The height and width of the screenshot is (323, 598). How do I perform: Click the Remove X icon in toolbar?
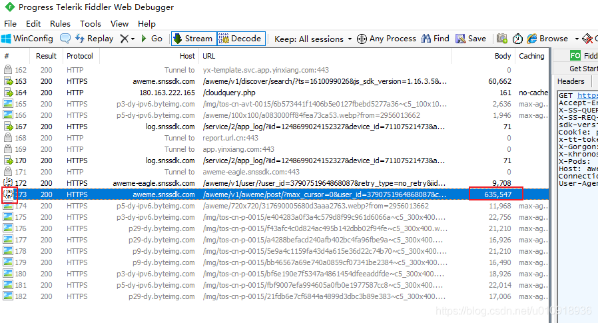pos(125,39)
